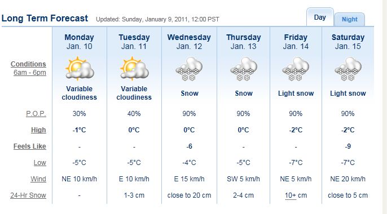
Task: Click Friday's light snow icon
Action: [296, 69]
